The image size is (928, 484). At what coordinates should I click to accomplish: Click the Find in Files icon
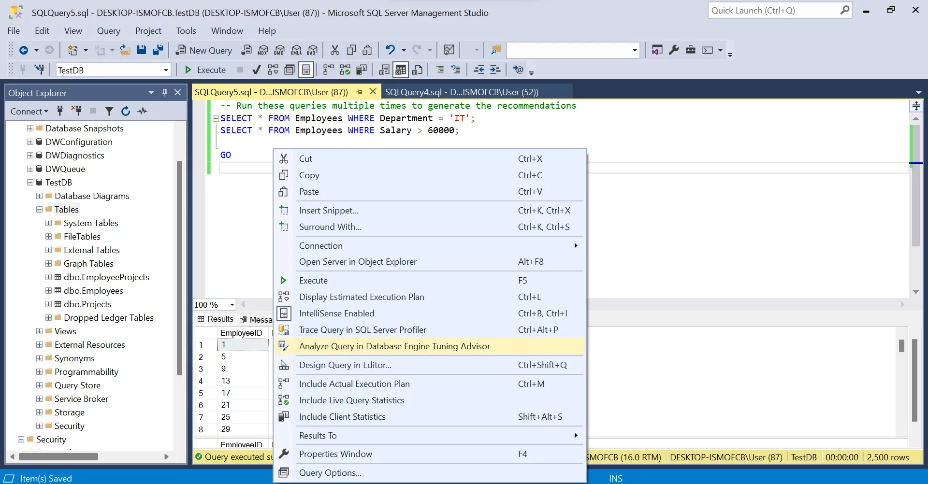(x=496, y=50)
